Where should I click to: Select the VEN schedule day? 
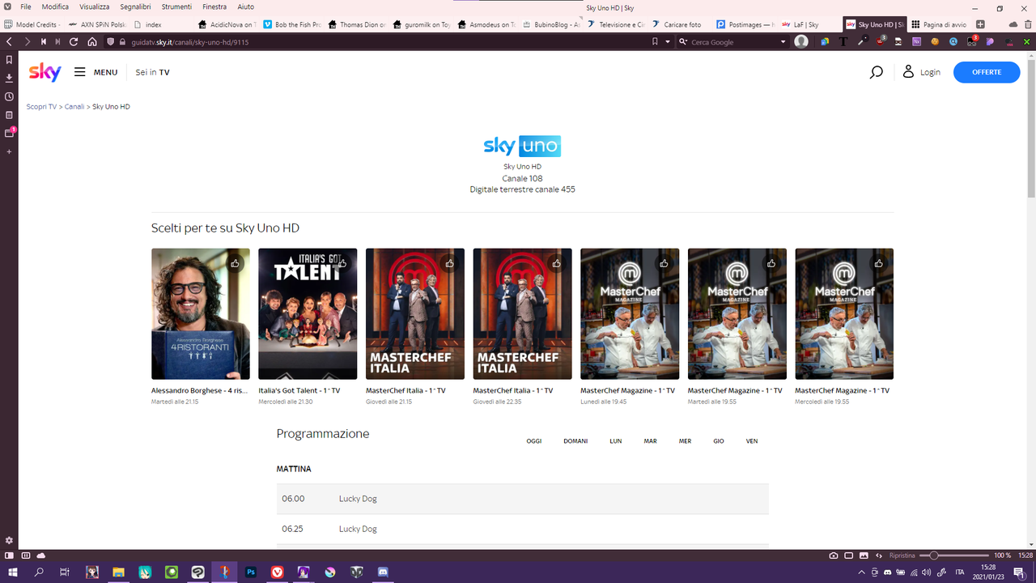[752, 441]
